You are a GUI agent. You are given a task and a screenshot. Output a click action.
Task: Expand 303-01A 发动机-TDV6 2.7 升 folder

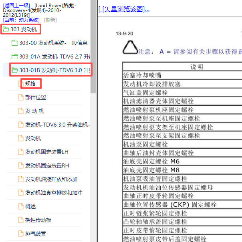coord(54,56)
